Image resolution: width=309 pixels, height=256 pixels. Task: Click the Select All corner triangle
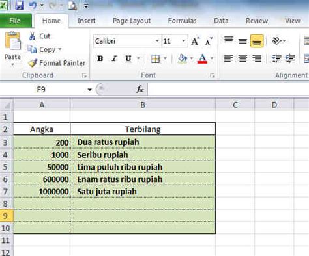[x=7, y=105]
